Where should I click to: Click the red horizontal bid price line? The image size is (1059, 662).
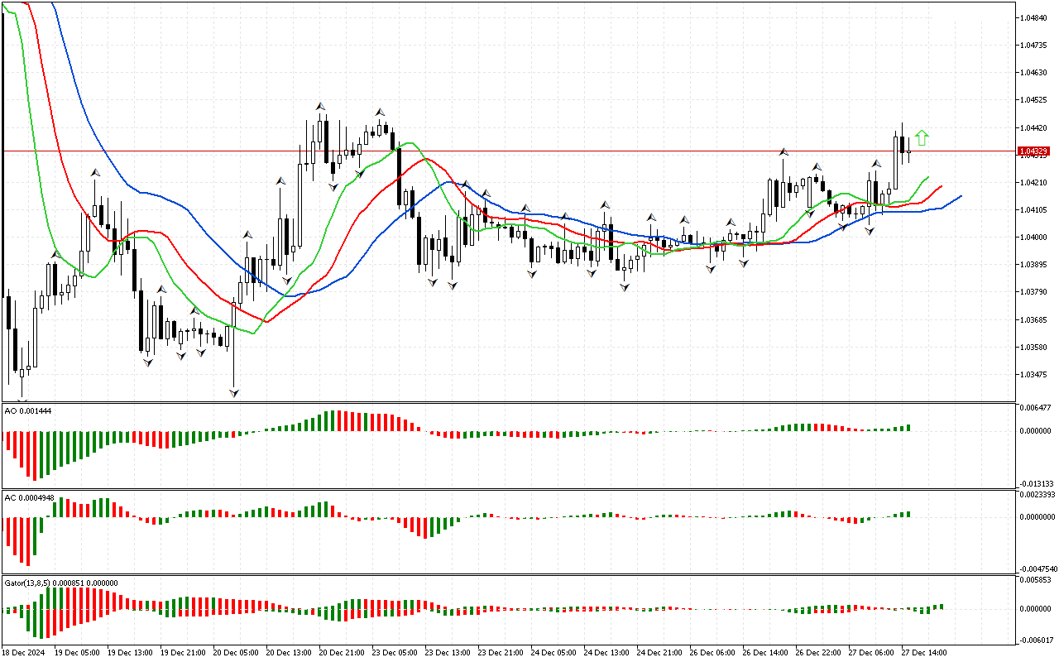pyautogui.click(x=509, y=151)
